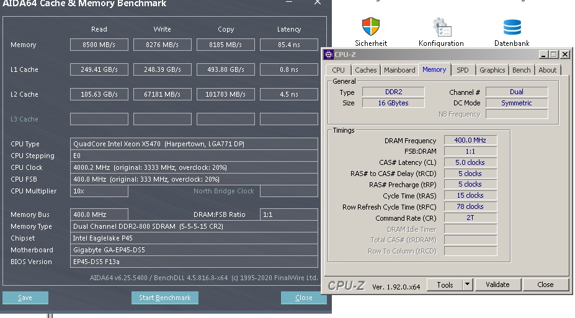The image size is (575, 318).
Task: Click the Memory Write 8276 MB/s cell
Action: (162, 45)
